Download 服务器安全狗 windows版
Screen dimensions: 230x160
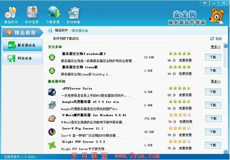tap(213, 57)
